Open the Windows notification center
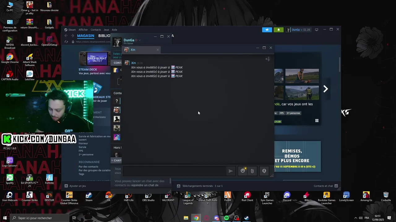This screenshot has height=222, width=396. coord(389,218)
